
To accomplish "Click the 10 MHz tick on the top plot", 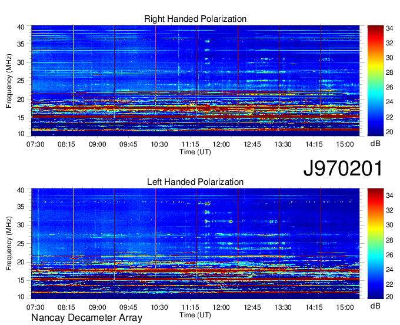I will click(21, 134).
